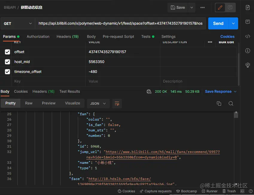
Task: Select the Params tab
Action: [11, 37]
